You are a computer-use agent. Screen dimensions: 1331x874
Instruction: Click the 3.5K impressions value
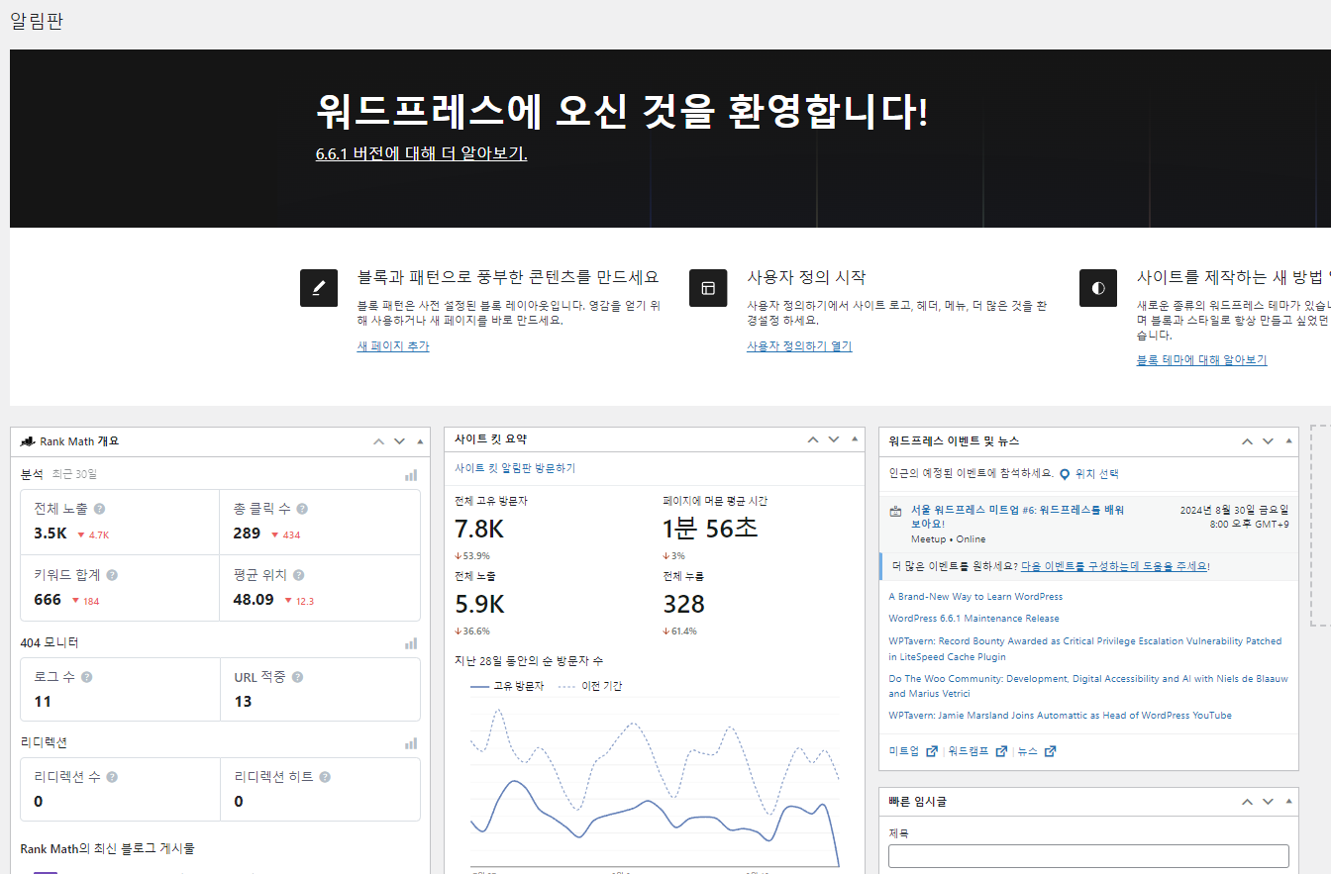click(50, 534)
